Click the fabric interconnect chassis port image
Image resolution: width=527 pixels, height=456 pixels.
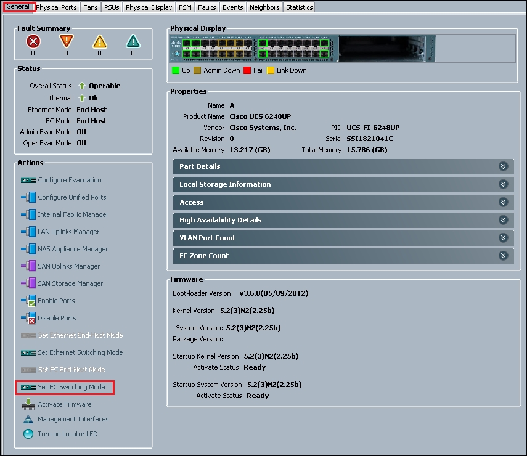(x=302, y=49)
